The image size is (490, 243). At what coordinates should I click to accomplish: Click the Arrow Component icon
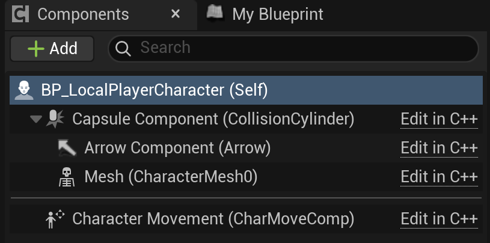point(67,147)
